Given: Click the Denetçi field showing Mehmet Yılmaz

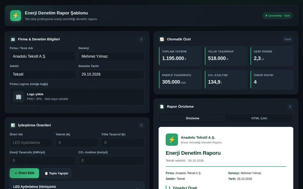Looking at the screenshot, I should [111, 56].
